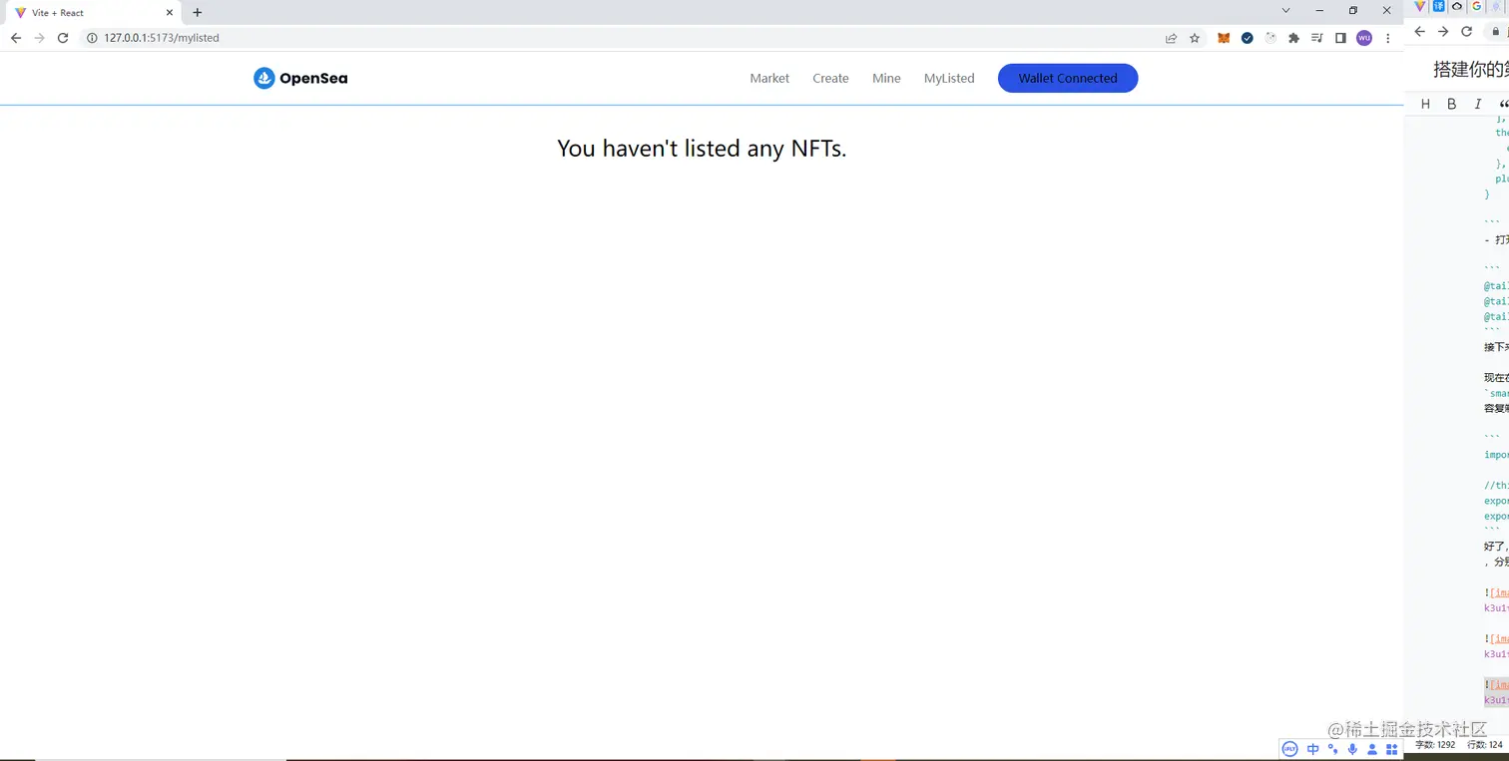Go back in the right browser window

click(1420, 31)
